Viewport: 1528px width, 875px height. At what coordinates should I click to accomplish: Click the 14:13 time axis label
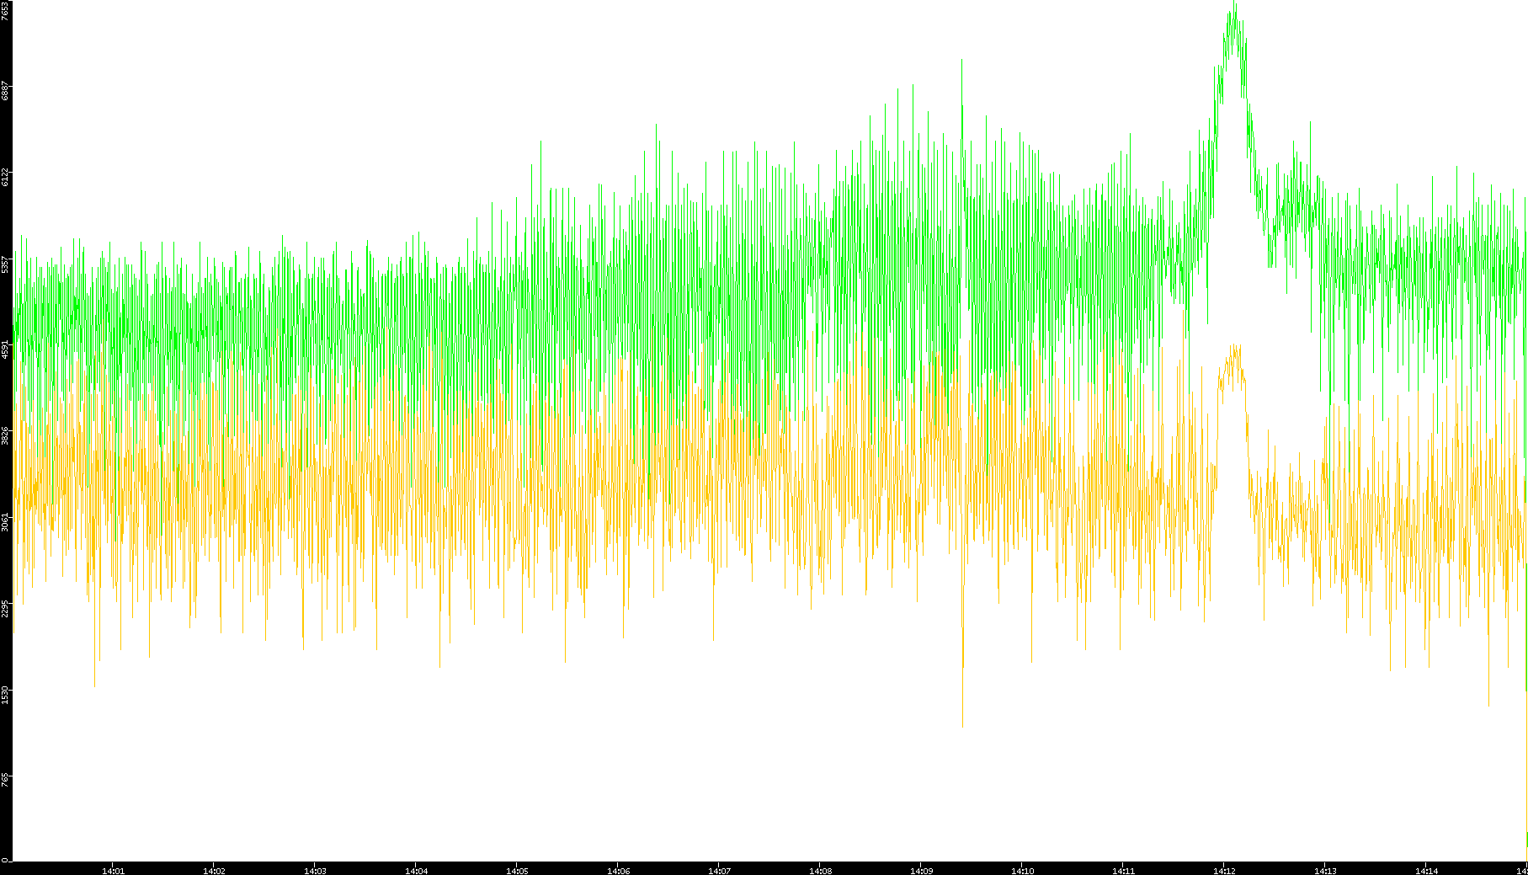tap(1326, 870)
